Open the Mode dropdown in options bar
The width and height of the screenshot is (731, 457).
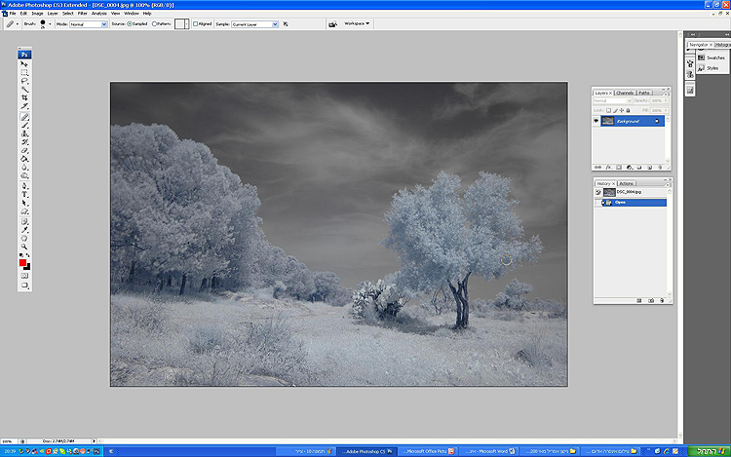pyautogui.click(x=89, y=23)
